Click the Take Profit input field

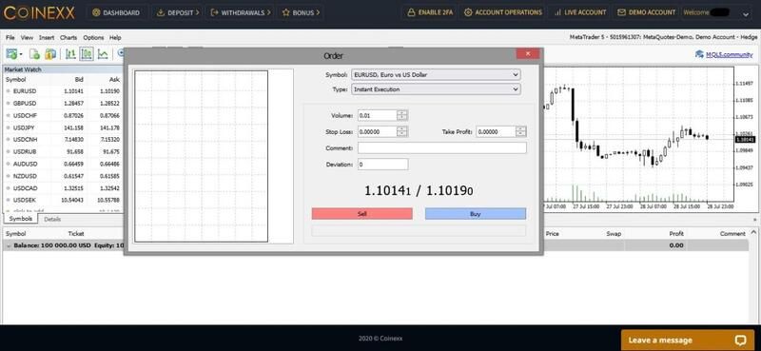[496, 131]
